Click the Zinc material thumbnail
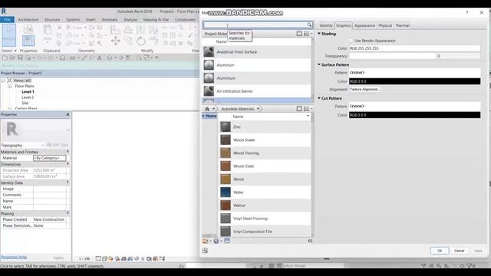 tap(226, 127)
